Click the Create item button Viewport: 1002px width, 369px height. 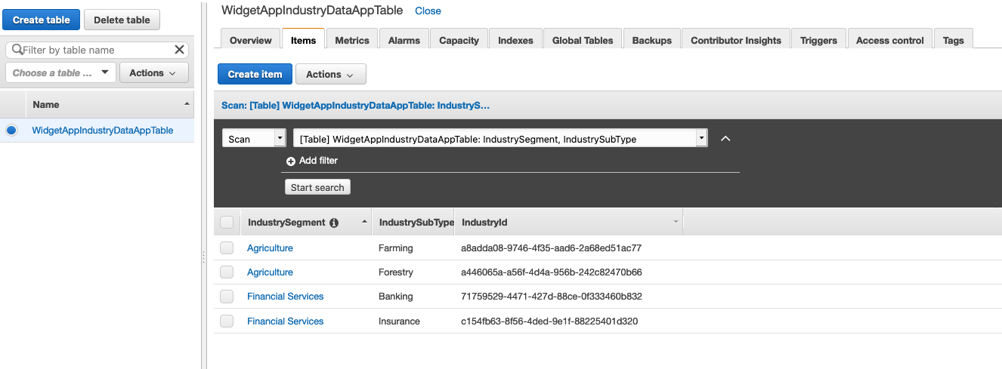point(255,74)
